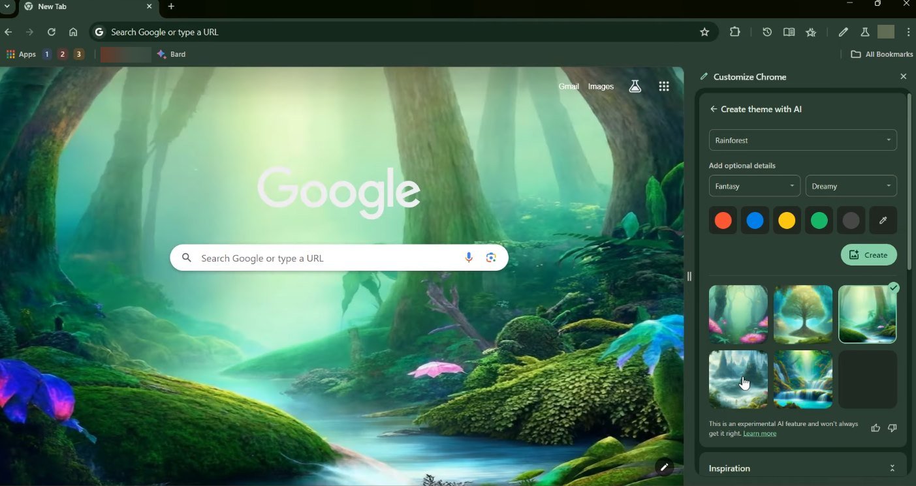The image size is (916, 486).
Task: Open Search Labs flask icon on page
Action: pyautogui.click(x=635, y=86)
